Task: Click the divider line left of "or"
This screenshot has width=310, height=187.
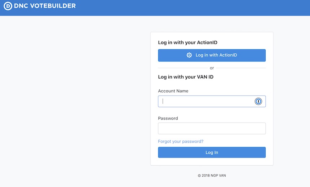Action: [x=183, y=68]
